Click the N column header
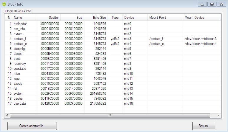The image size is (228, 132). pos(9,18)
